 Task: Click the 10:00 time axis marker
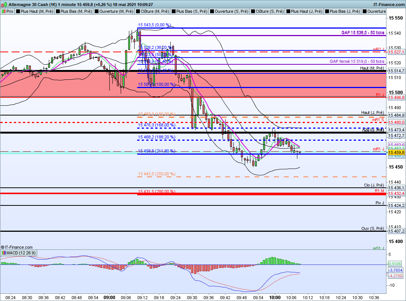tap(275, 297)
